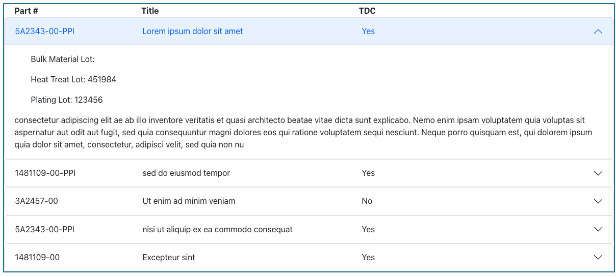Click the blue 'Yes' in the expanded row
The width and height of the screenshot is (616, 277).
(x=368, y=32)
